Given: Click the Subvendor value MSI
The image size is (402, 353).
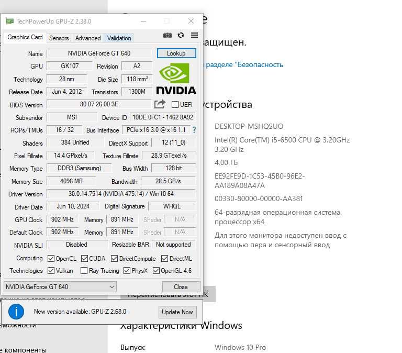Looking at the screenshot, I should (x=72, y=117).
